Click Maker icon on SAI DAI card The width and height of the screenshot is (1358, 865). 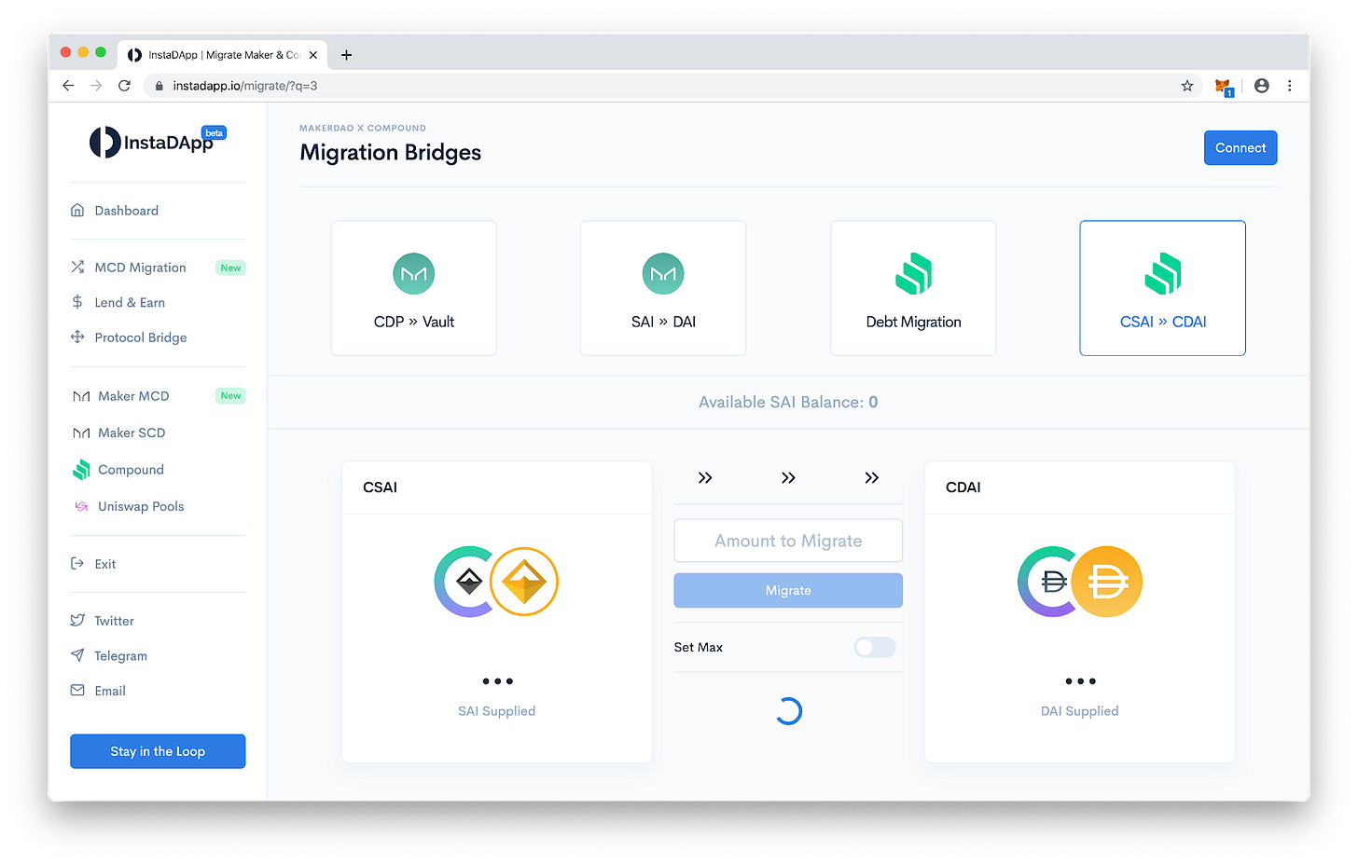pyautogui.click(x=663, y=274)
